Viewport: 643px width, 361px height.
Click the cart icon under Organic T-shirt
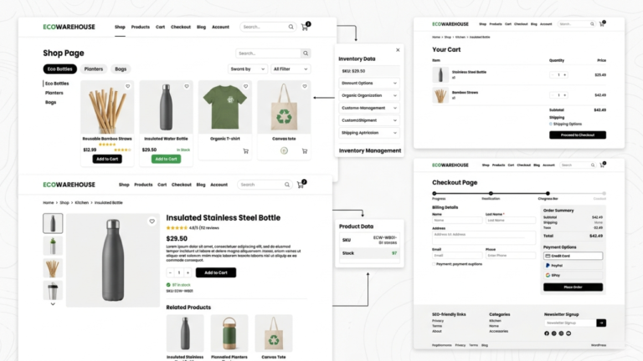point(246,151)
